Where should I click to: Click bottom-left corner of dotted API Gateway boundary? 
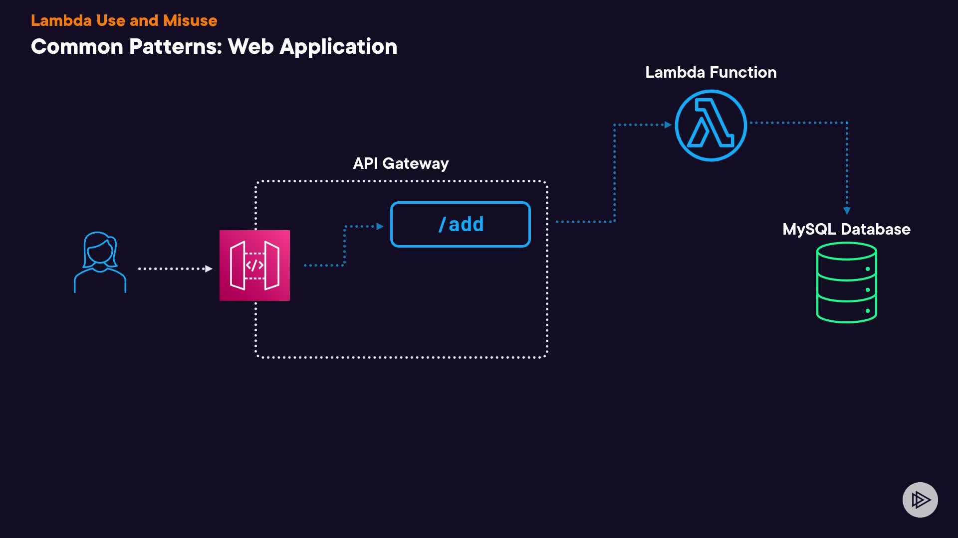257,356
